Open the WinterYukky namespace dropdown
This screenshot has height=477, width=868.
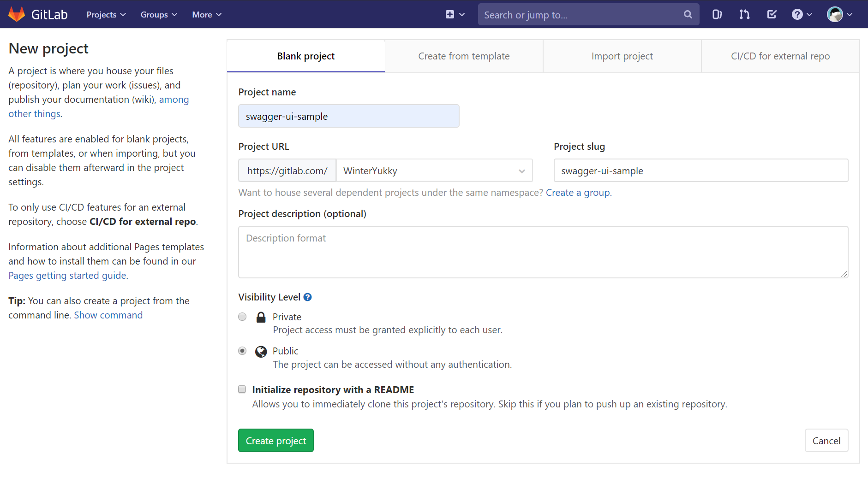pyautogui.click(x=434, y=171)
